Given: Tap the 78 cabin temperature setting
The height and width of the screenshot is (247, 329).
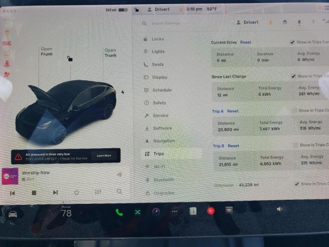Looking at the screenshot, I should [66, 214].
